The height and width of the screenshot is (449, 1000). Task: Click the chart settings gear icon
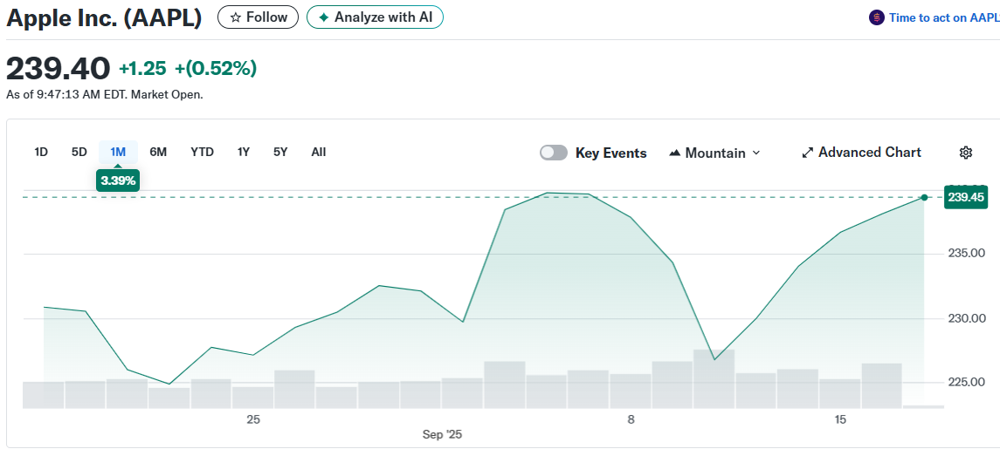(966, 153)
